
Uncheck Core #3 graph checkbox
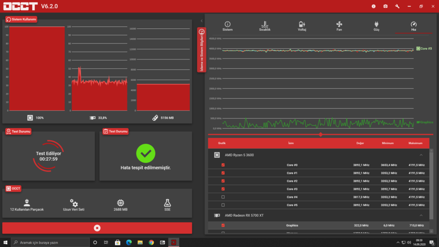click(x=223, y=189)
